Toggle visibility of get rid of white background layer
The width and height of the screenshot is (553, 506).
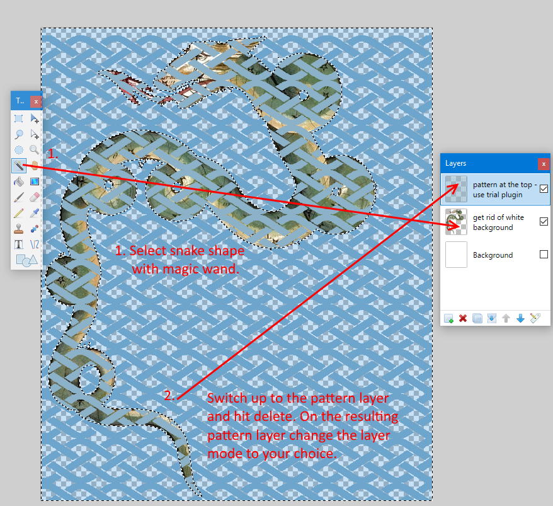point(544,221)
